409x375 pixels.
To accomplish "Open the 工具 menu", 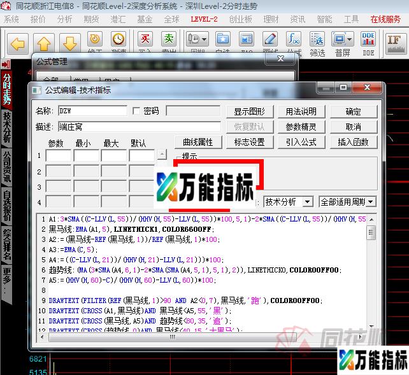I will [351, 19].
